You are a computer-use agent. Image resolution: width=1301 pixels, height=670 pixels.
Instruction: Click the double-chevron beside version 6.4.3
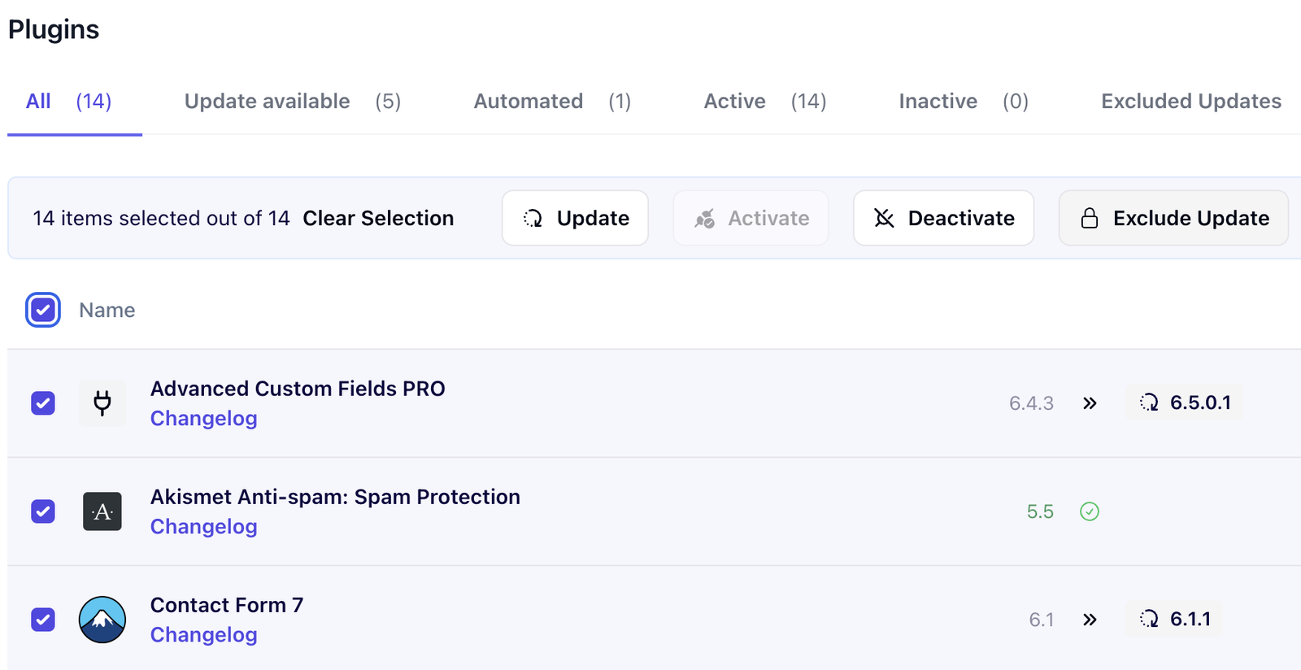(1090, 402)
